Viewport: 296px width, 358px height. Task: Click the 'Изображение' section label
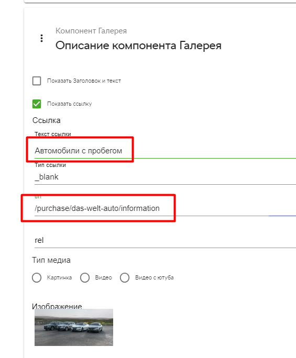(57, 306)
